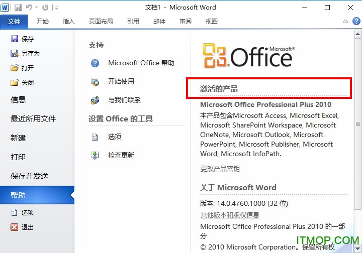Click the 关闭 folder icon
Image resolution: width=362 pixels, height=253 pixels.
click(14, 82)
